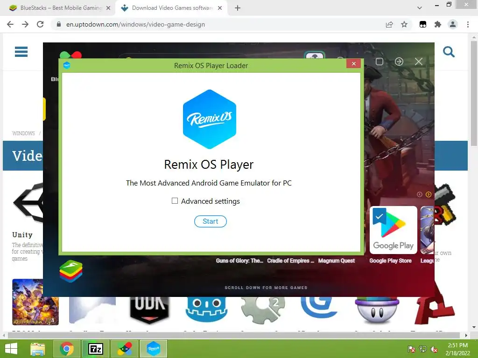
Task: Click the Remix OS hexagon logo
Action: [x=210, y=119]
